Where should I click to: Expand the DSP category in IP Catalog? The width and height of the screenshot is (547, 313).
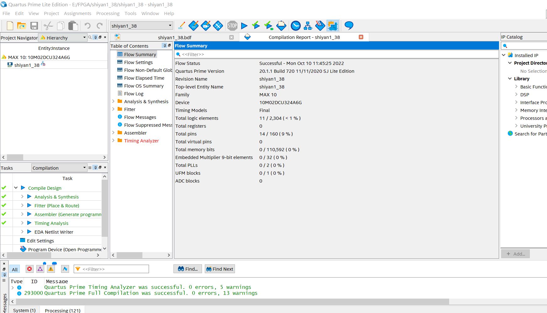pos(516,94)
